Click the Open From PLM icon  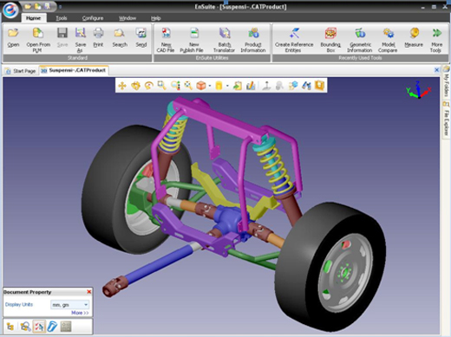tap(38, 33)
